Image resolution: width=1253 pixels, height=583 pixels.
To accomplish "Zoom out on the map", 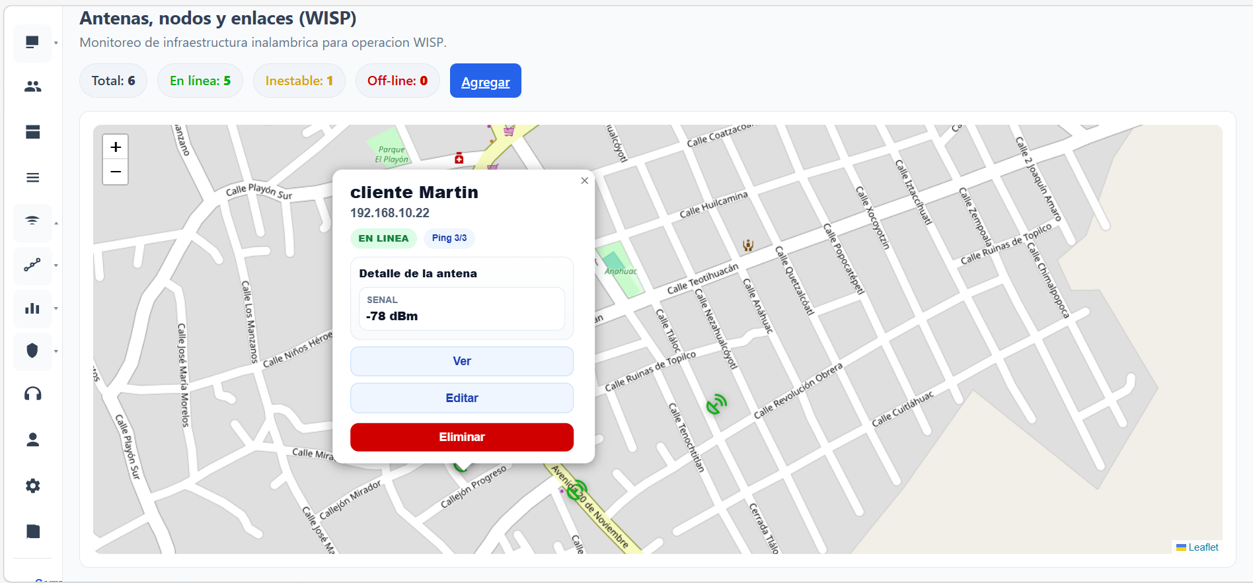I will click(116, 172).
